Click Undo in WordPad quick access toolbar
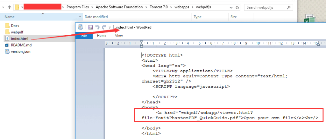The width and height of the screenshot is (326, 139). 97,27
